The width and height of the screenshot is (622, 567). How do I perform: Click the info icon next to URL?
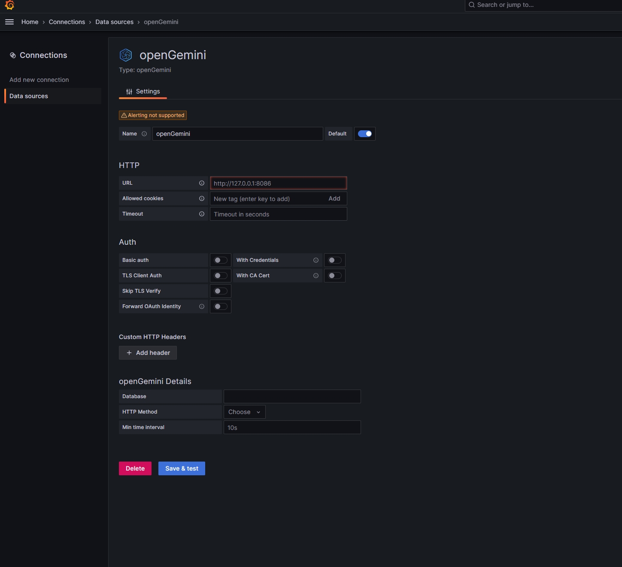[x=202, y=183]
